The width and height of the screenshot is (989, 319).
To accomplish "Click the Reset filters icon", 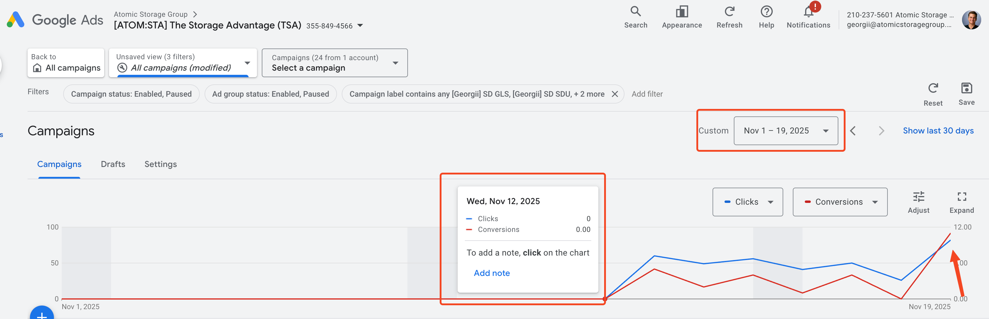I will [933, 89].
